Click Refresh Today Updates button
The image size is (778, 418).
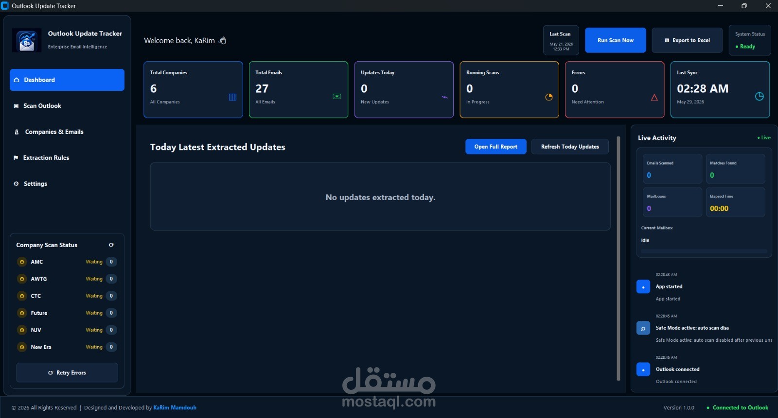pyautogui.click(x=570, y=147)
